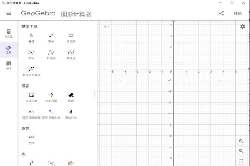The height and width of the screenshot is (166, 250).
Task: Click the tools panel scrollbar handle
Action: tap(95, 94)
